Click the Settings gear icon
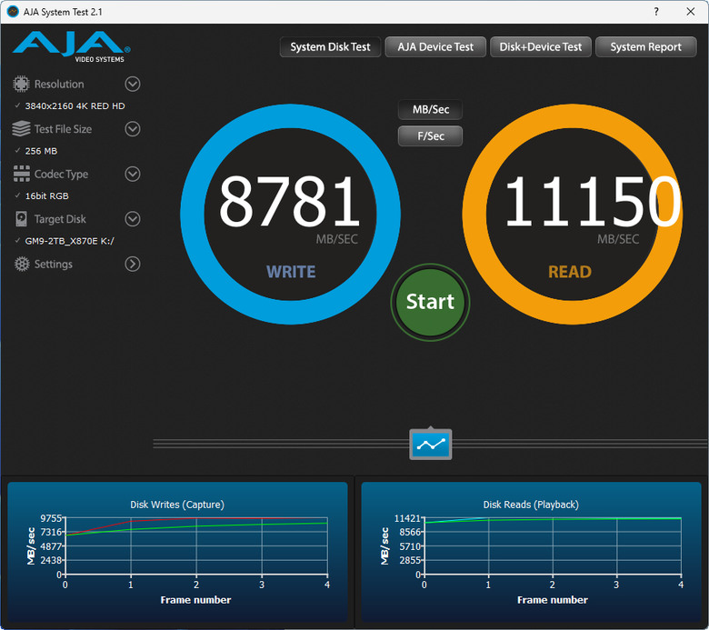Viewport: 709px width, 630px height. pos(21,264)
